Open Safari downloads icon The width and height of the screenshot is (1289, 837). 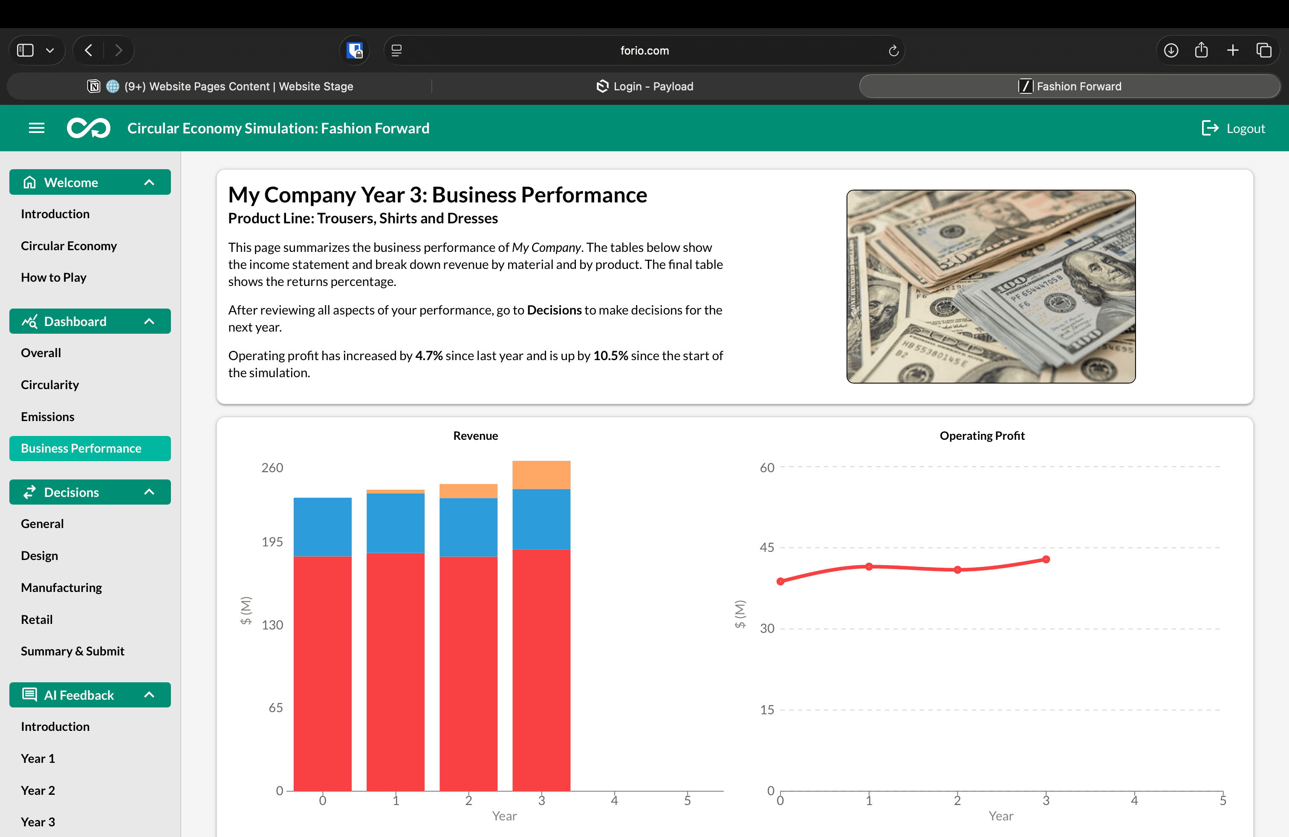point(1171,50)
